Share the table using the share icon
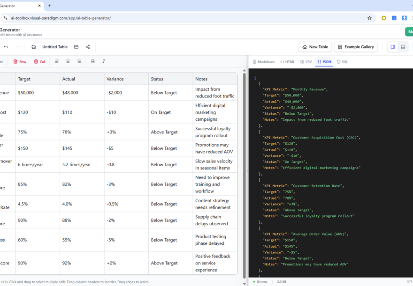This screenshot has height=286, width=413. (88, 46)
